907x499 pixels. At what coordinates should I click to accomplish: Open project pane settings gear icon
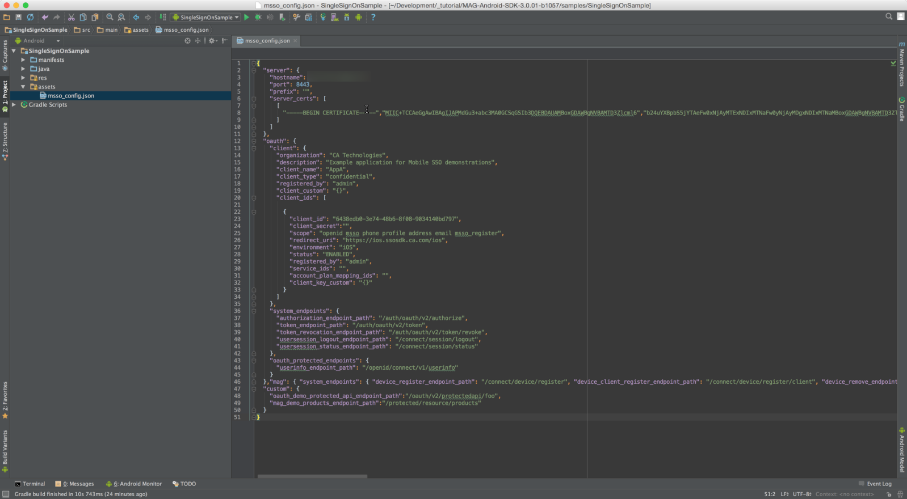212,41
